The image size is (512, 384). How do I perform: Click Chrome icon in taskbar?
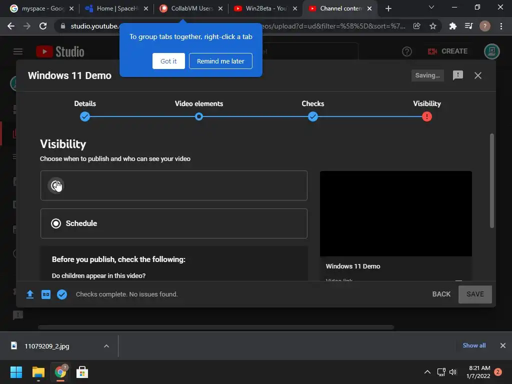pos(60,372)
